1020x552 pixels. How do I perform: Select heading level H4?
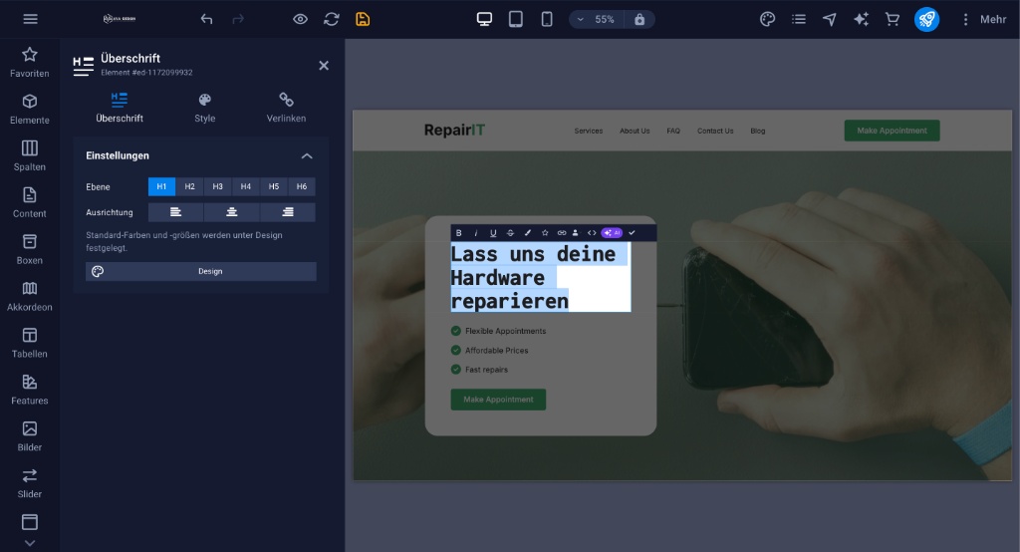[x=245, y=186]
